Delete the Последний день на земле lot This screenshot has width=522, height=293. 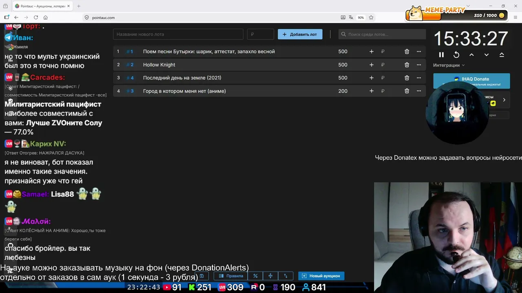[407, 78]
